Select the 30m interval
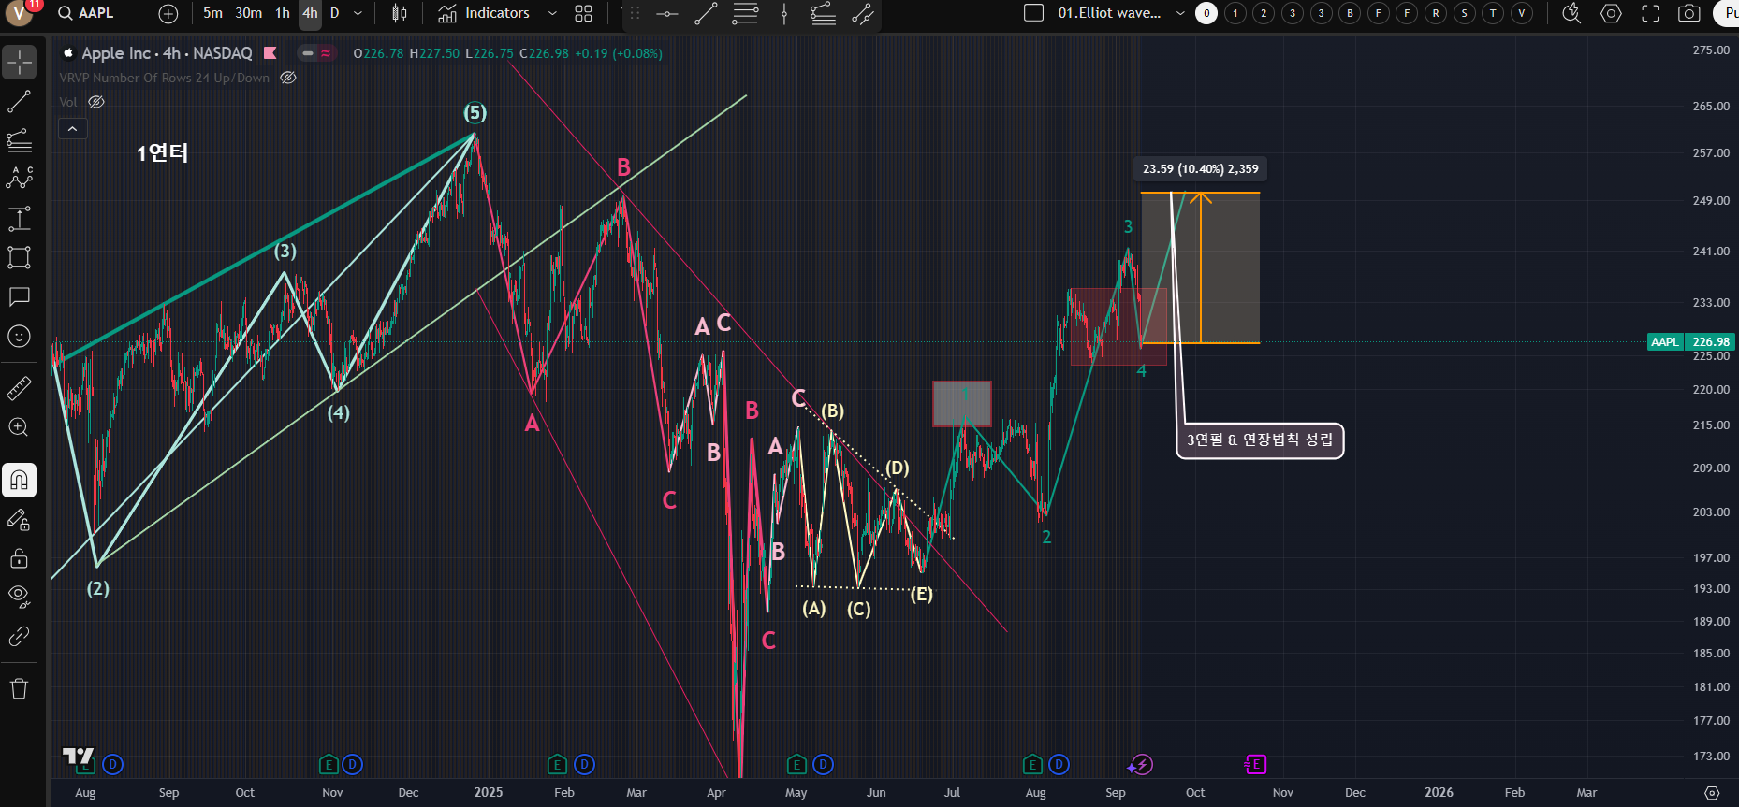This screenshot has height=807, width=1739. tap(248, 13)
